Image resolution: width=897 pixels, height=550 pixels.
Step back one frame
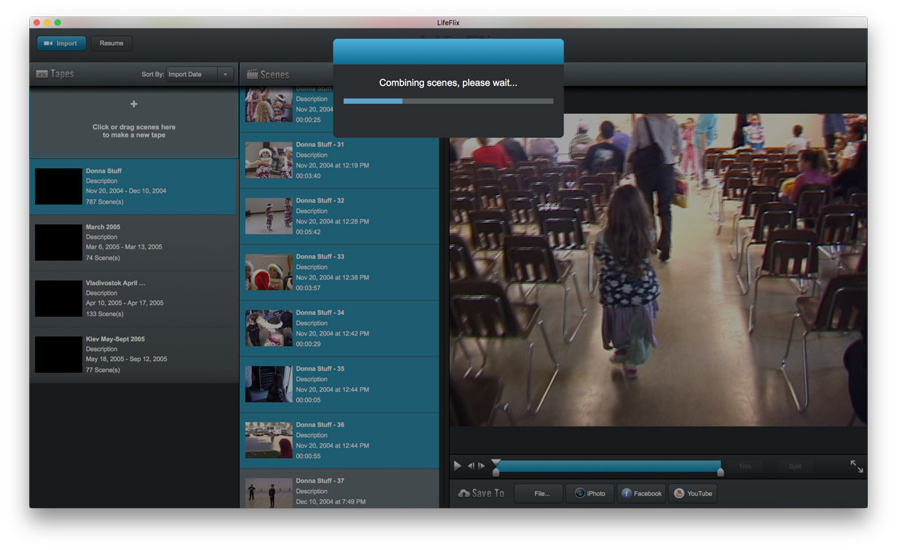[471, 466]
